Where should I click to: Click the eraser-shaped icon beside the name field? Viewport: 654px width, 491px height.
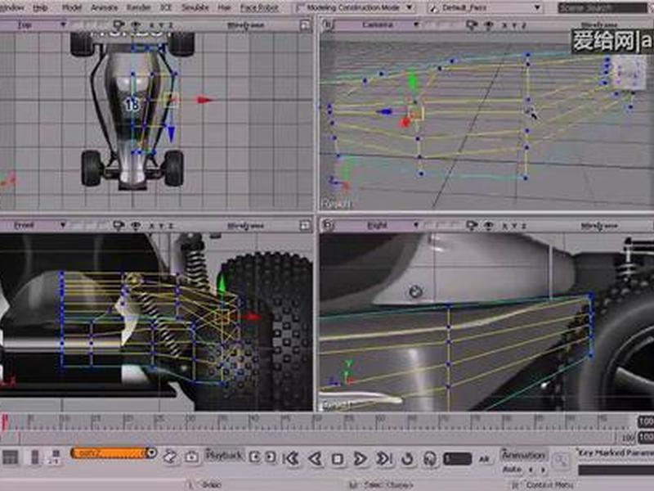coord(170,457)
